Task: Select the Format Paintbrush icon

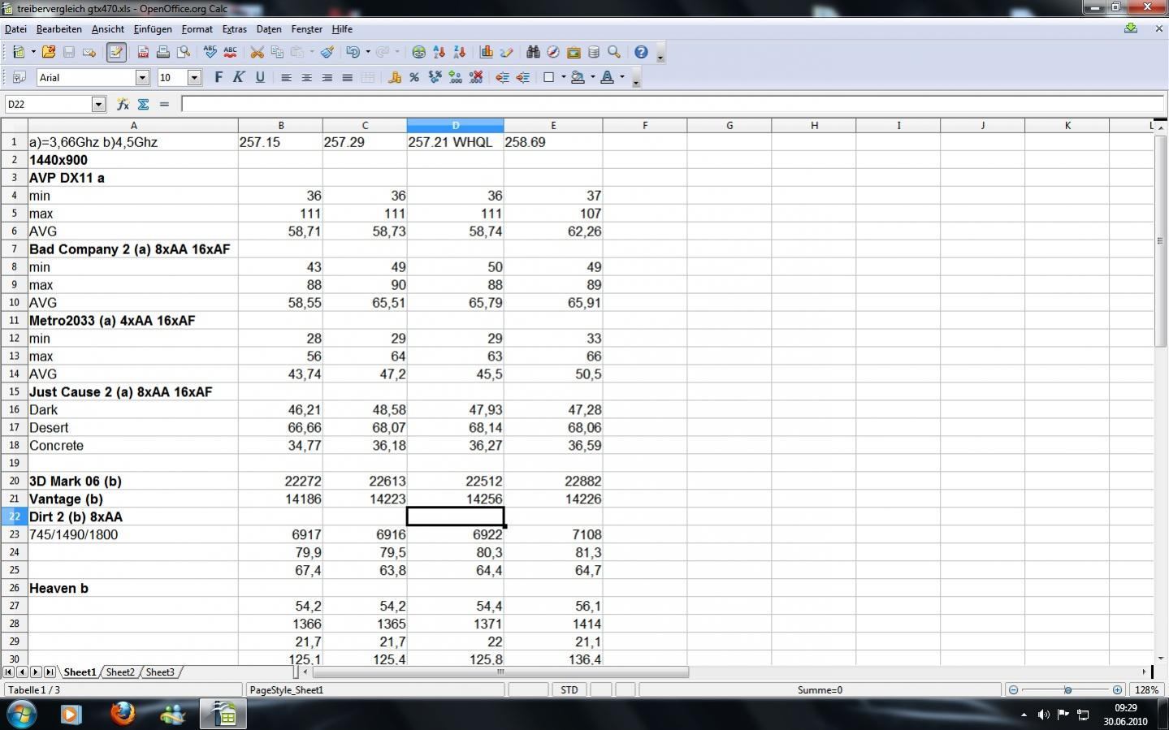Action: 327,52
